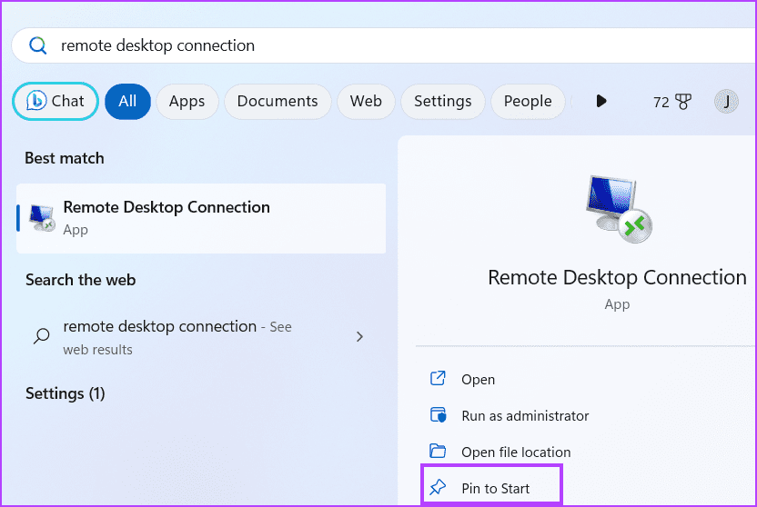Switch to the Apps filter tab

point(187,101)
